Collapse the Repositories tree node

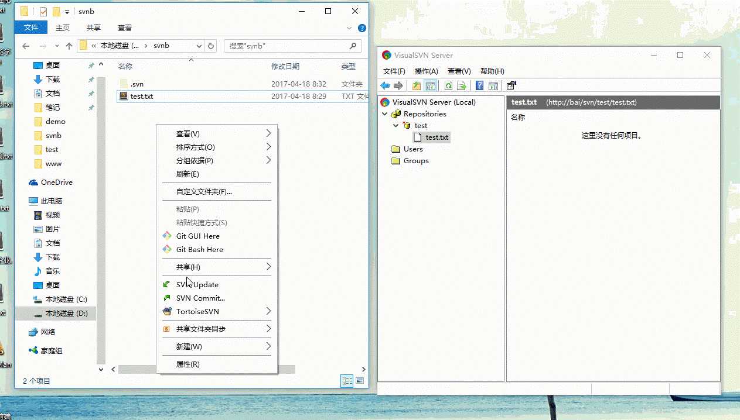pos(385,114)
